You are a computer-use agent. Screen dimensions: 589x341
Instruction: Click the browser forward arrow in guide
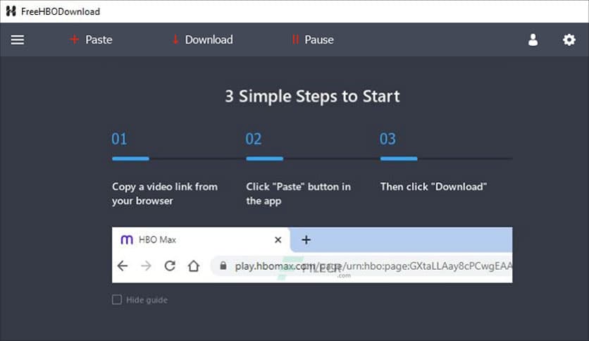coord(146,266)
